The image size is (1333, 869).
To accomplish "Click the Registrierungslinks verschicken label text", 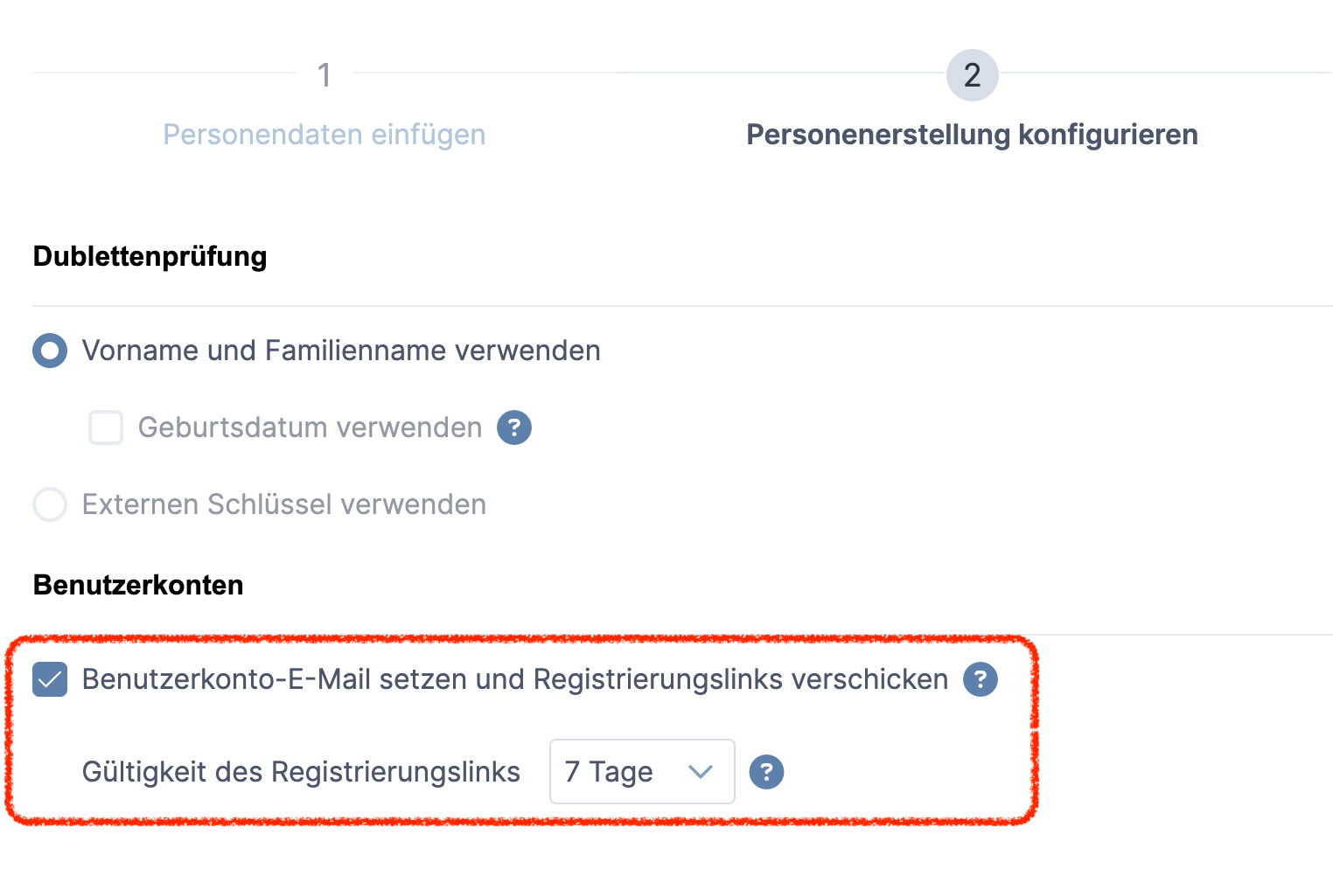I will 515,679.
